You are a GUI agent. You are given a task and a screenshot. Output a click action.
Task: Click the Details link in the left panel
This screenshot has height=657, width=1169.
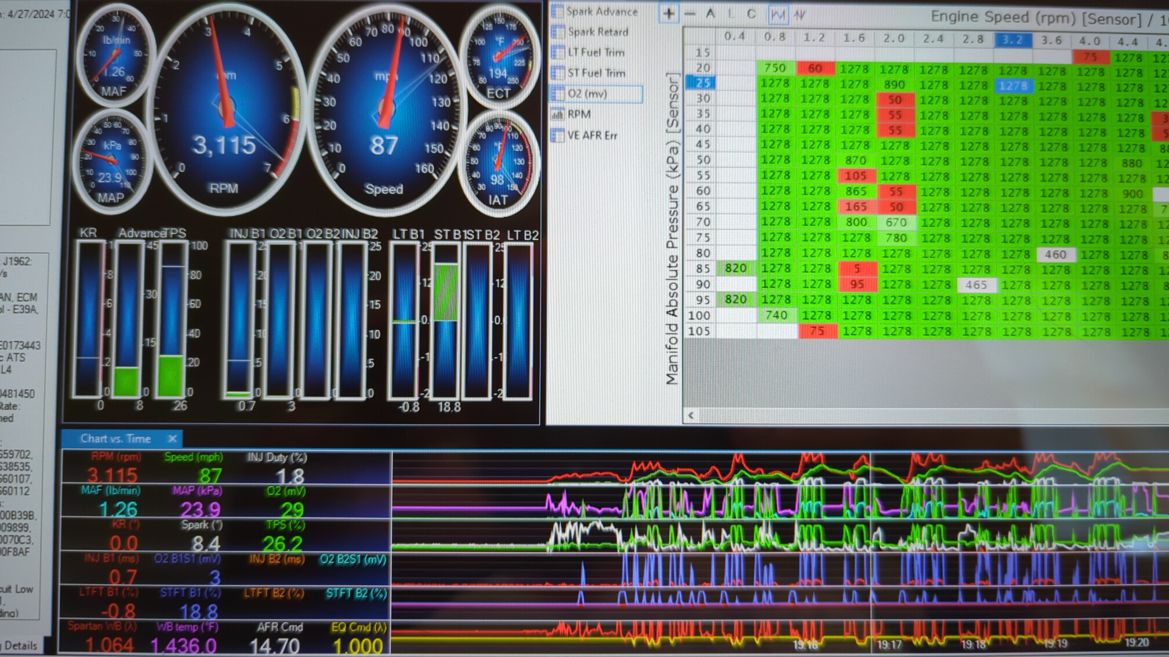21,645
